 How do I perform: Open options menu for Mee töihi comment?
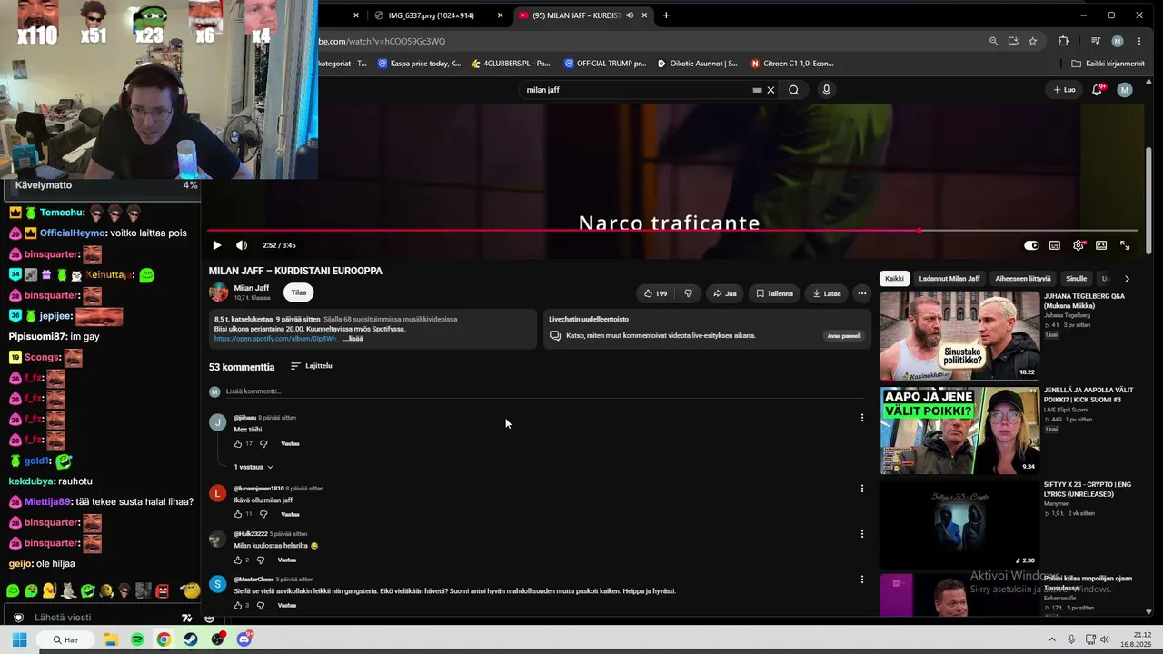pyautogui.click(x=861, y=418)
